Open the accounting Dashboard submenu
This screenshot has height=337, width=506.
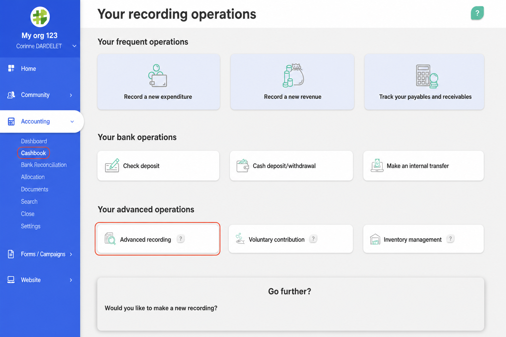point(34,141)
